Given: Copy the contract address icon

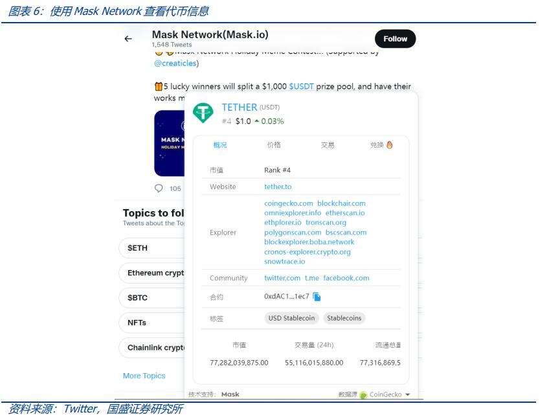Looking at the screenshot, I should click(x=317, y=297).
